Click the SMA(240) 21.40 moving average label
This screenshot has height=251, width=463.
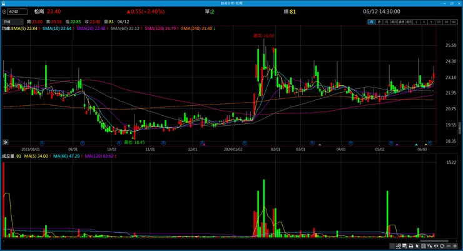point(198,29)
